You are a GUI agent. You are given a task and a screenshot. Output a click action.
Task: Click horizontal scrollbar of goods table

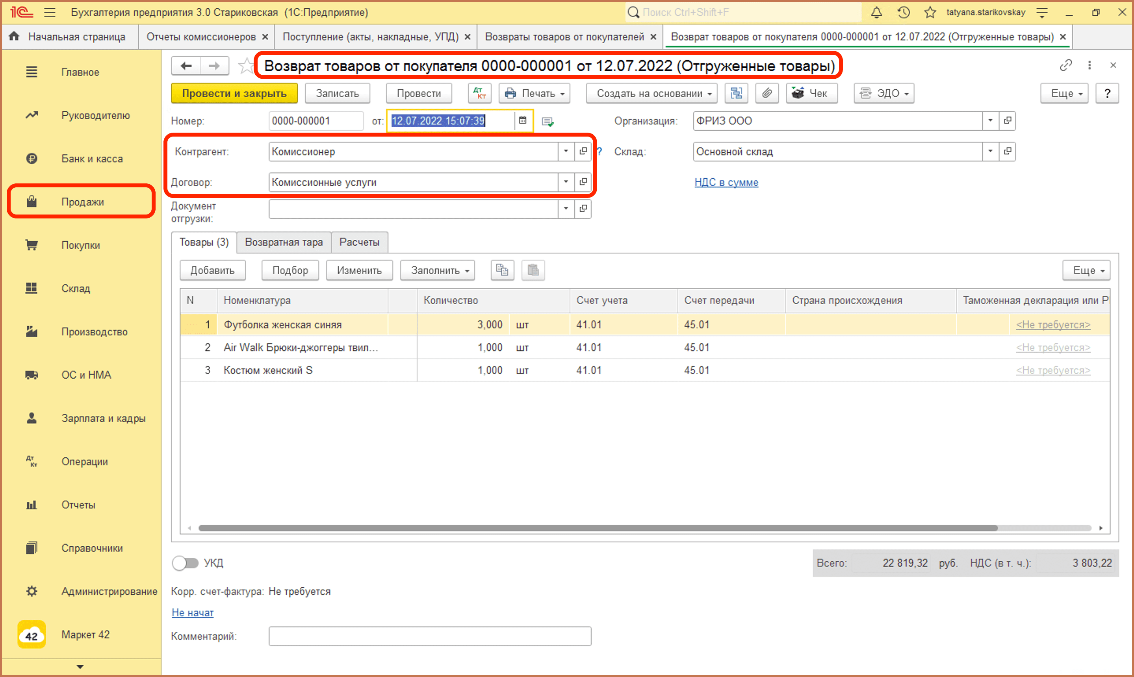[x=598, y=528]
